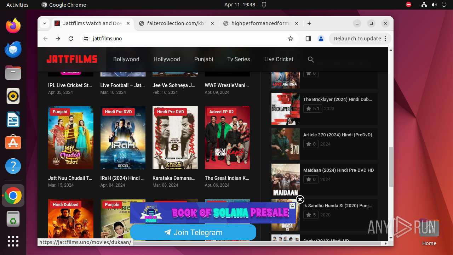Open the Files manager dock icon

click(x=13, y=73)
